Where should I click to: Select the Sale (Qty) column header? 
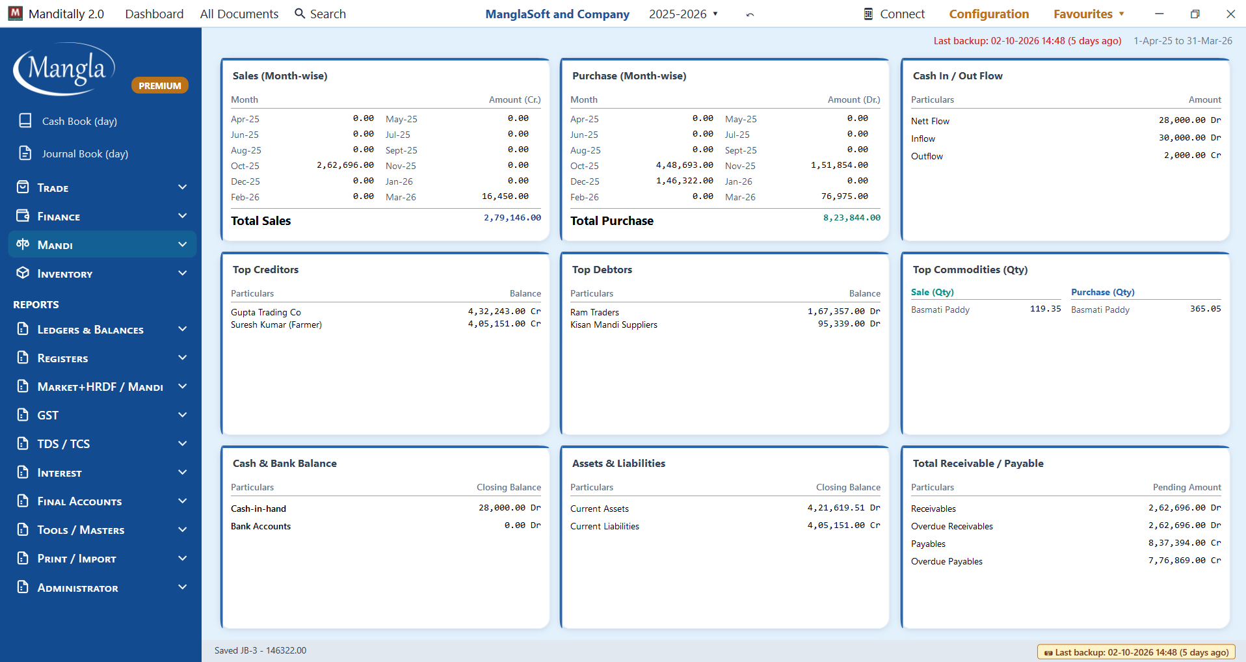933,292
